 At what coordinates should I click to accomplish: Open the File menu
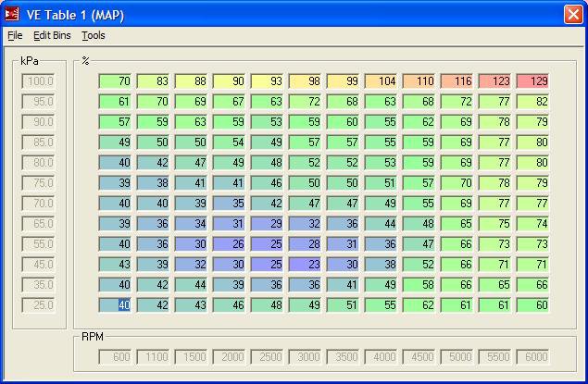[15, 36]
